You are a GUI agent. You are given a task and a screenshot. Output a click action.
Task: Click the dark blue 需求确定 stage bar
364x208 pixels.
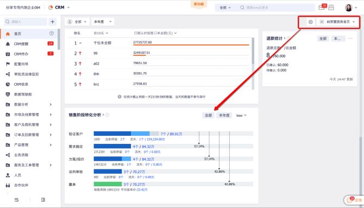click(x=112, y=146)
